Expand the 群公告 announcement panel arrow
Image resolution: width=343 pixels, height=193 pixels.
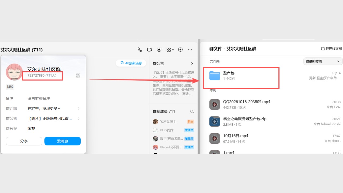[x=192, y=64]
